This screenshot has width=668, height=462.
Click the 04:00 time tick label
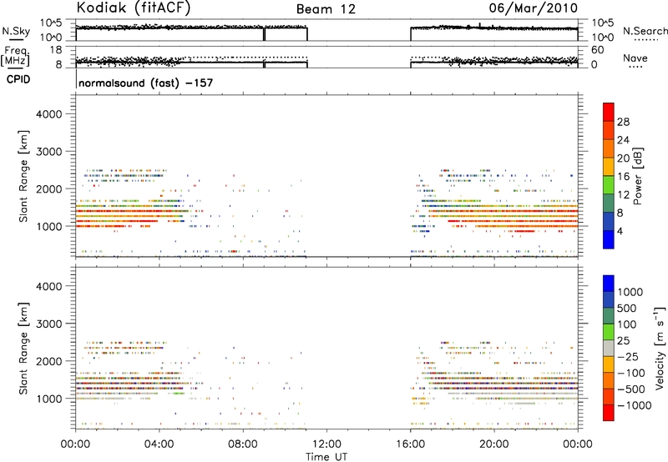(x=159, y=444)
